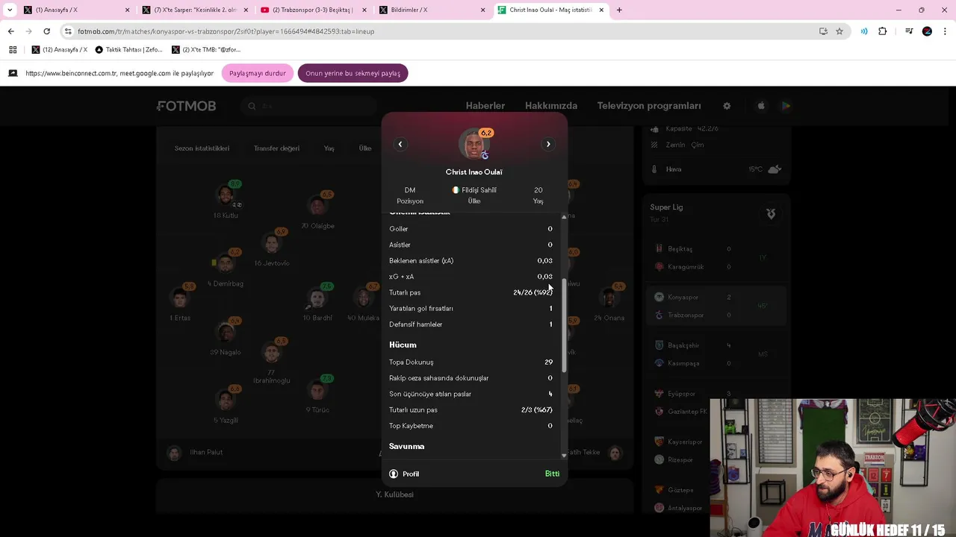Open Beşiktaş vs Karagümrük match
The height and width of the screenshot is (537, 956).
[x=716, y=257]
